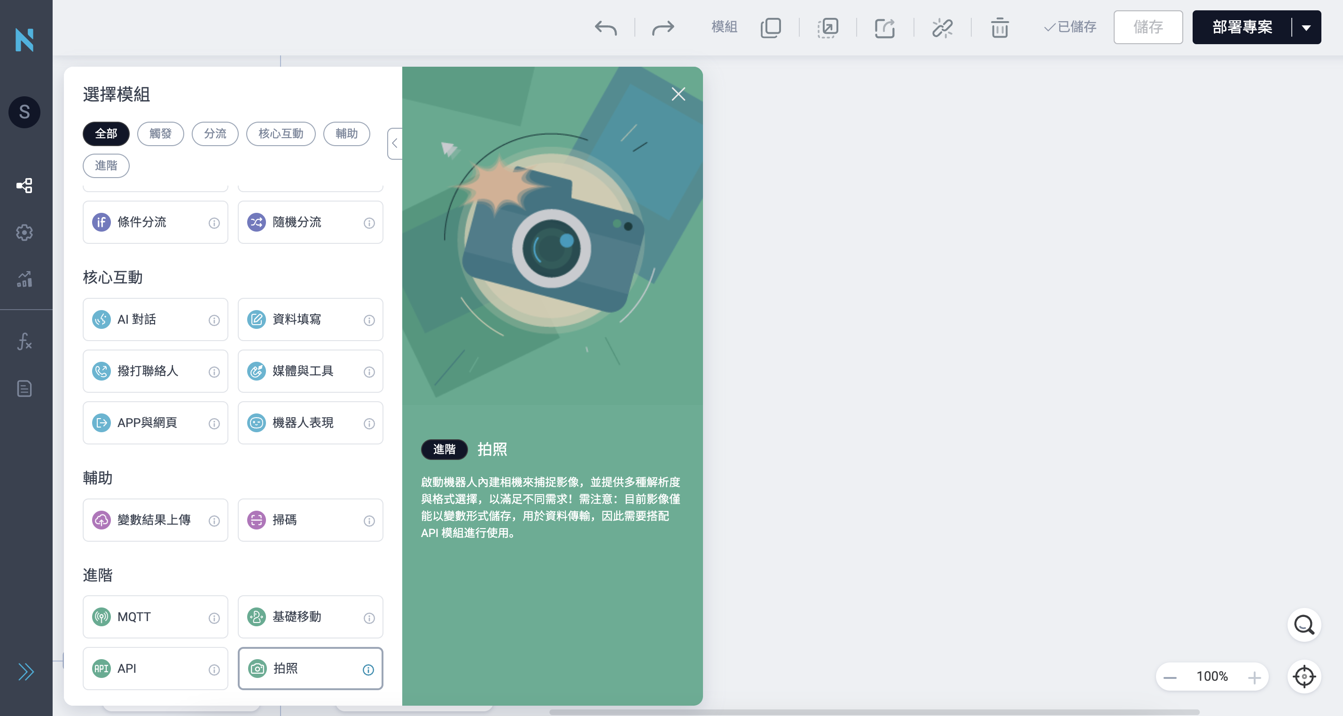Show info for APP與網頁
Image resolution: width=1343 pixels, height=716 pixels.
point(214,424)
